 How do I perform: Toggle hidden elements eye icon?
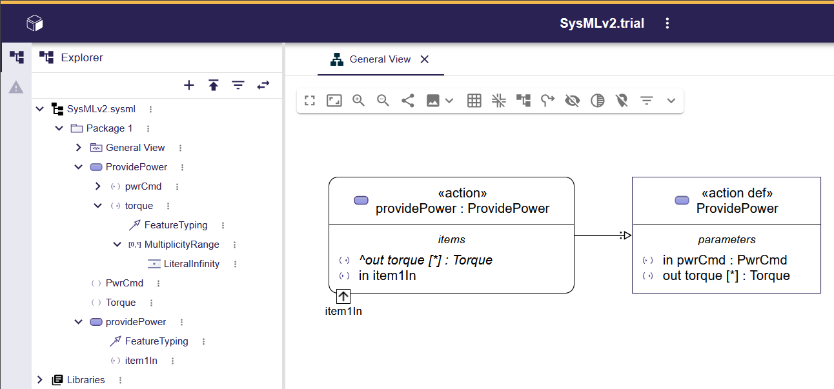point(572,101)
